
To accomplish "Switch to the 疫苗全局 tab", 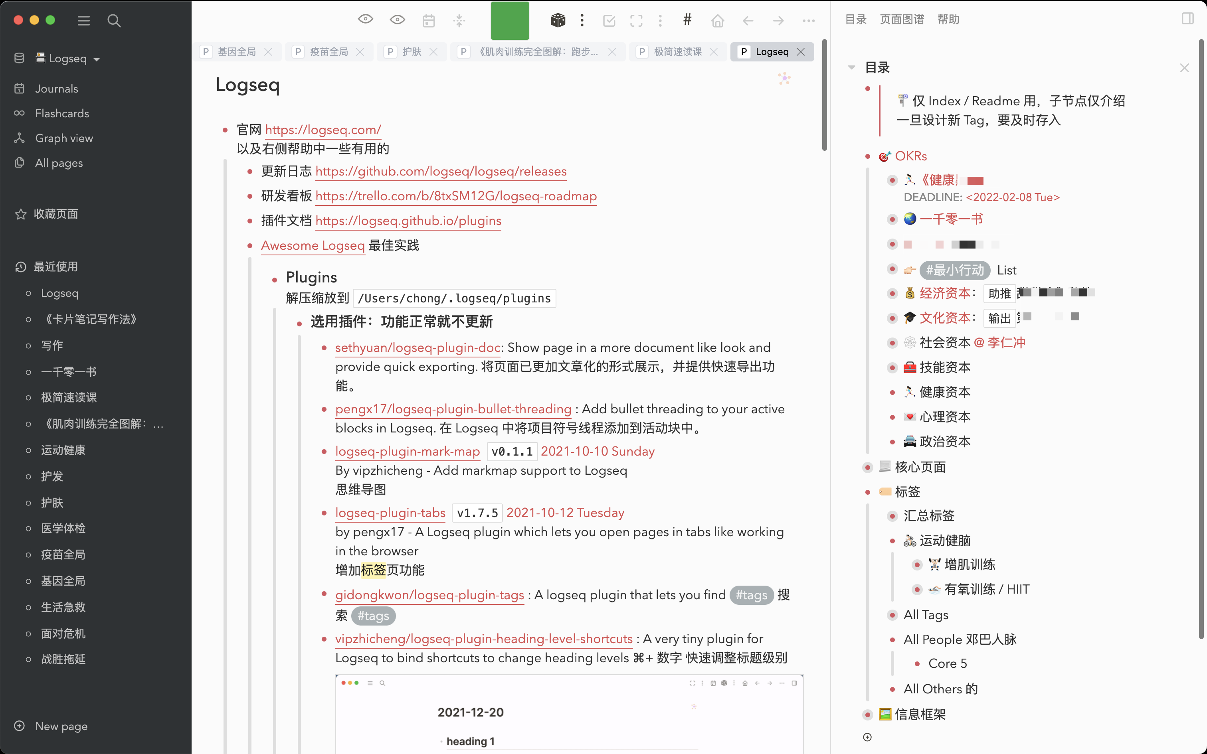I will tap(329, 52).
